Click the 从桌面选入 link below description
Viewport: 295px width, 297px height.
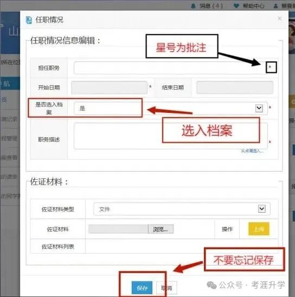tap(252, 151)
